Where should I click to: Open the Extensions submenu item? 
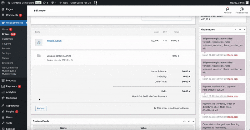pyautogui.click(x=7, y=63)
